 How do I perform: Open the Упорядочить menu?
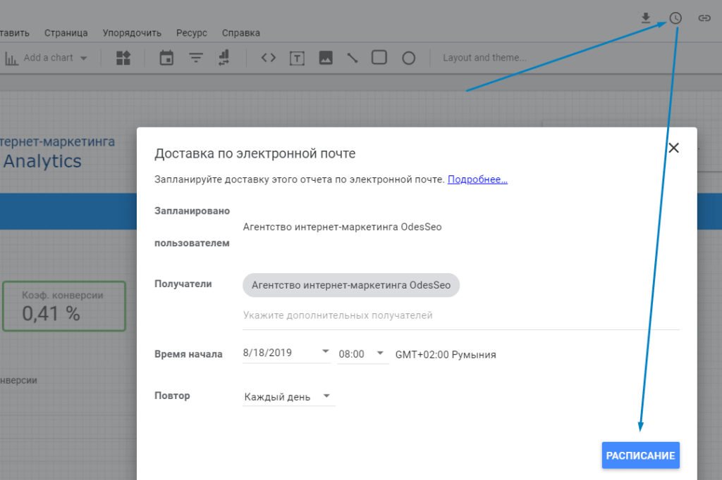point(132,33)
